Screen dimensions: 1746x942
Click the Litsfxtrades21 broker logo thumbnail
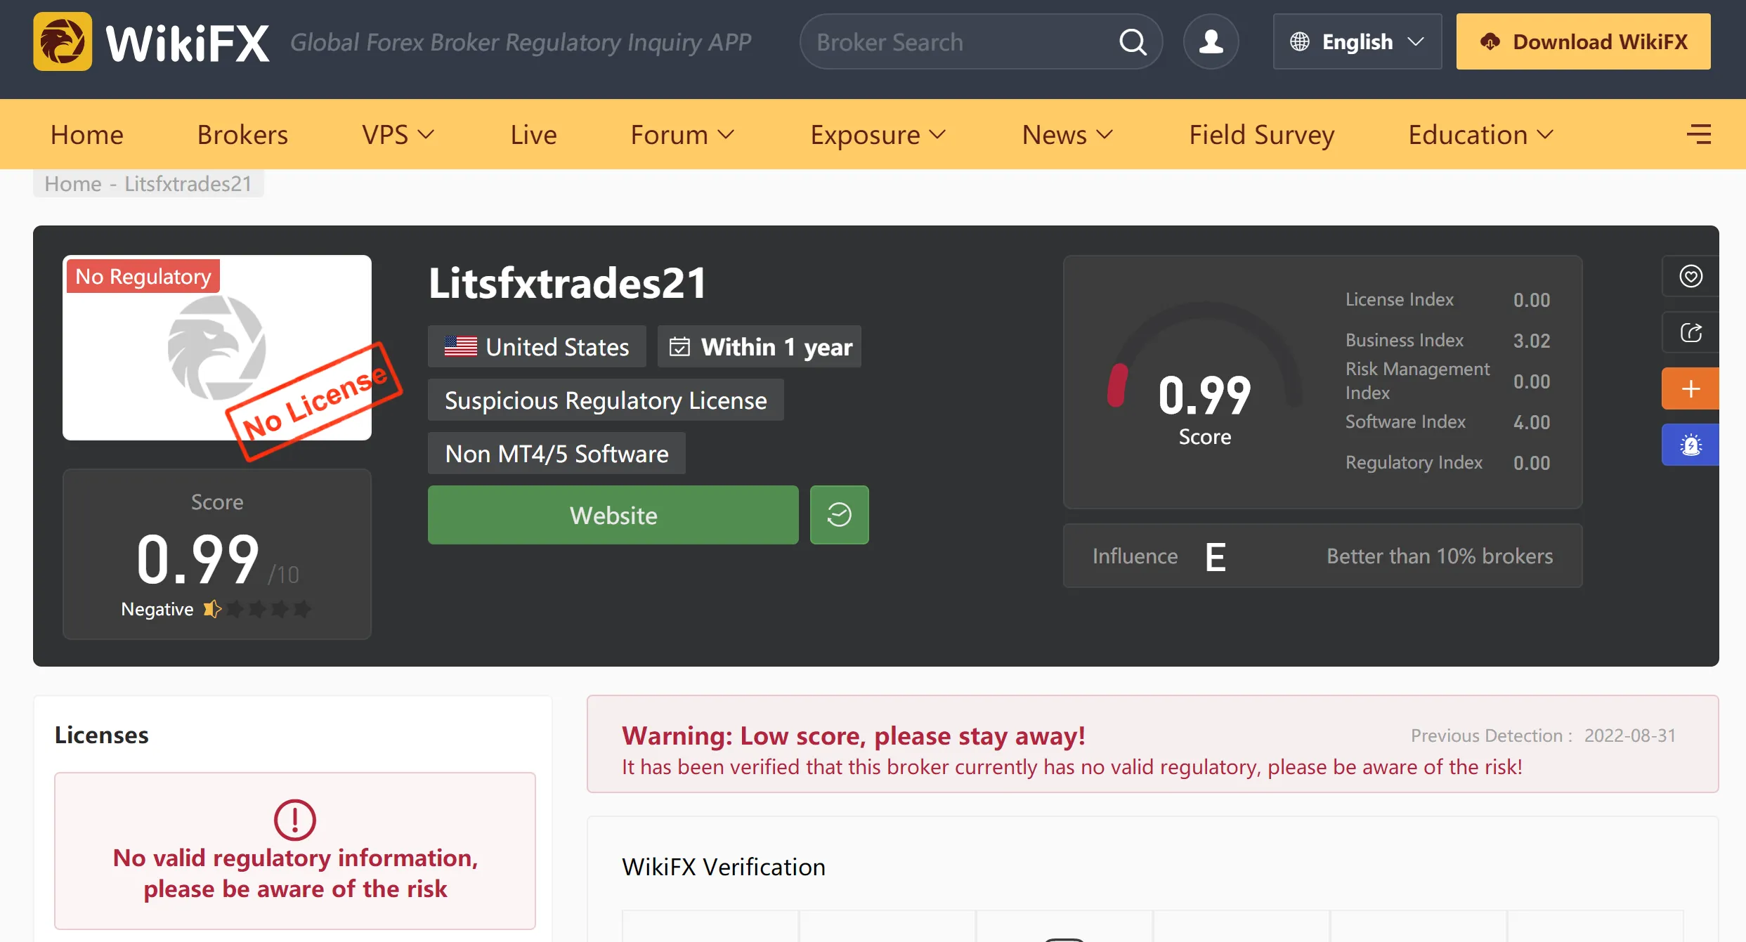click(x=217, y=348)
